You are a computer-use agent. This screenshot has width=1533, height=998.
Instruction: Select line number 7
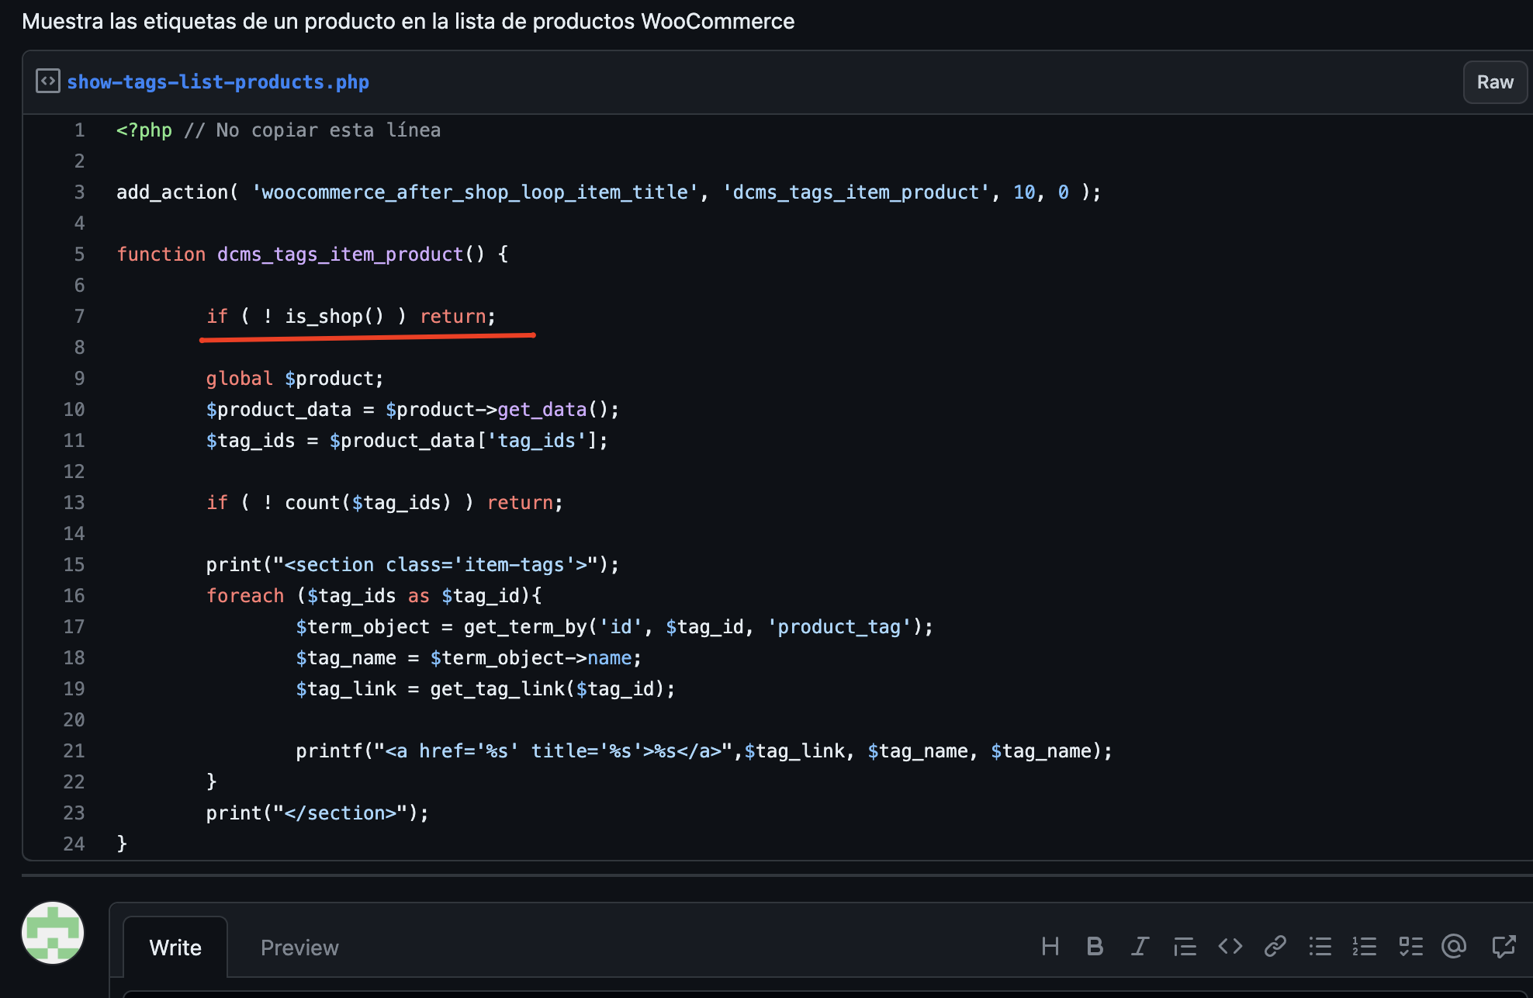tap(79, 317)
